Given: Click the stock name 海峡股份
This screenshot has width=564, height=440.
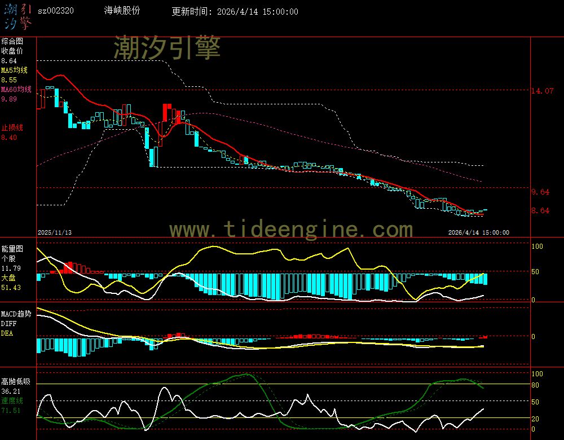Looking at the screenshot, I should pyautogui.click(x=122, y=11).
